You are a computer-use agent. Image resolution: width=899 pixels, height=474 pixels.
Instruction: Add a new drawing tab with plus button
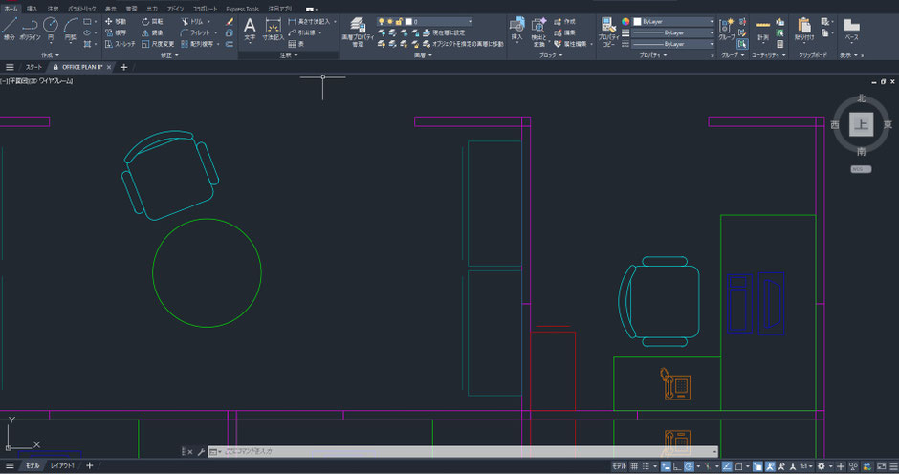[123, 67]
